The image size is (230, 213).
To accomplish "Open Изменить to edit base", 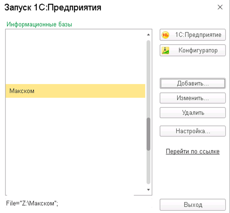I will [193, 98].
